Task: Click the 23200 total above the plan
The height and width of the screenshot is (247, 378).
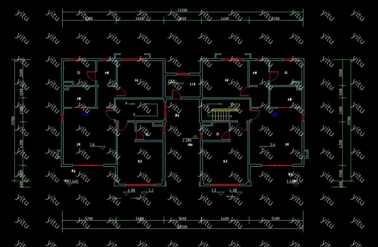Action: 182,10
